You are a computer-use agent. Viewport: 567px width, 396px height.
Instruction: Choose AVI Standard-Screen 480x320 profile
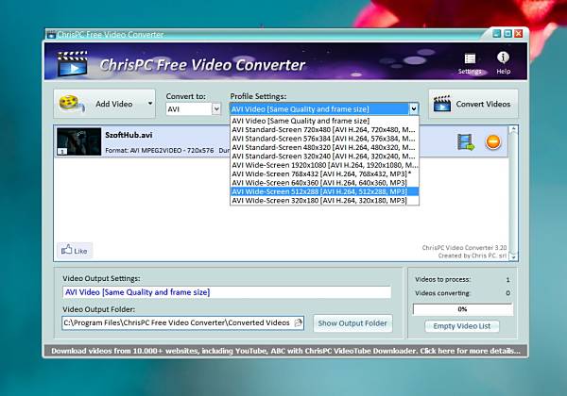(324, 147)
